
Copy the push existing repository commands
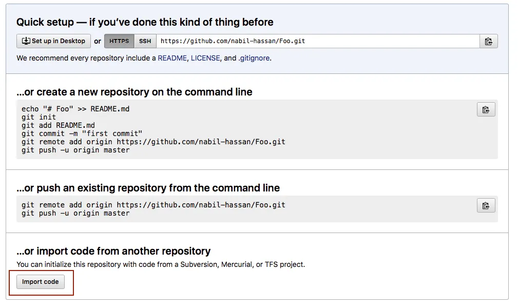coord(486,205)
